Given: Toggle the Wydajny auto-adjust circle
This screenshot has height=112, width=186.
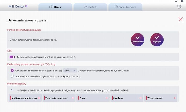Looking at the screenshot, I should click(x=157, y=40).
